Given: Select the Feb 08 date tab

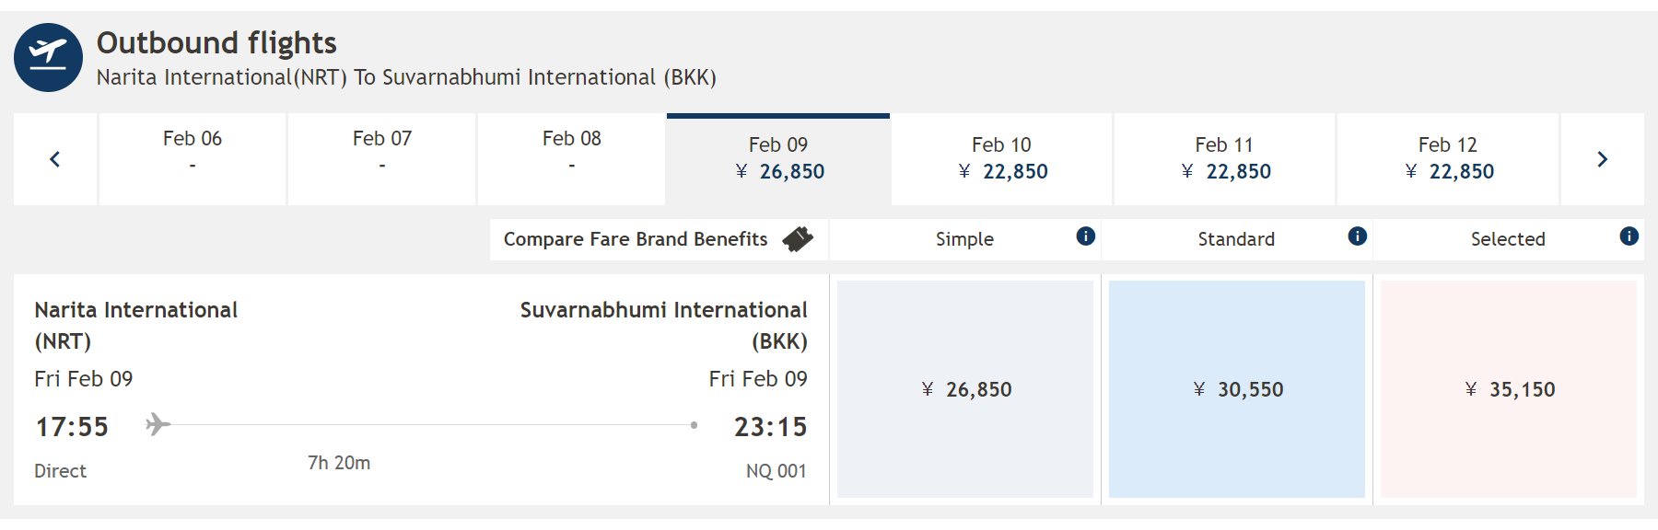Looking at the screenshot, I should pos(572,159).
